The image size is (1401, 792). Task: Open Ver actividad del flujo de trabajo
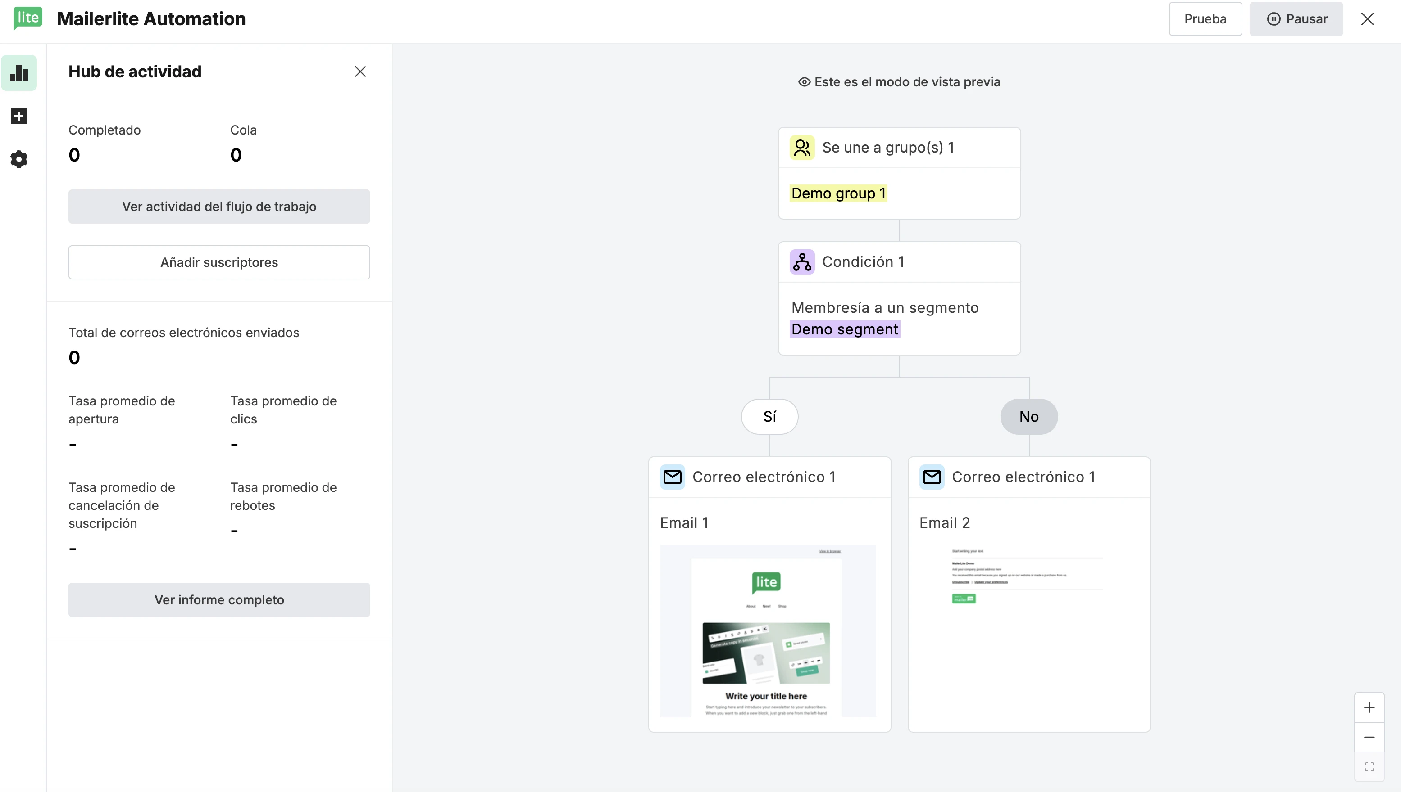219,206
